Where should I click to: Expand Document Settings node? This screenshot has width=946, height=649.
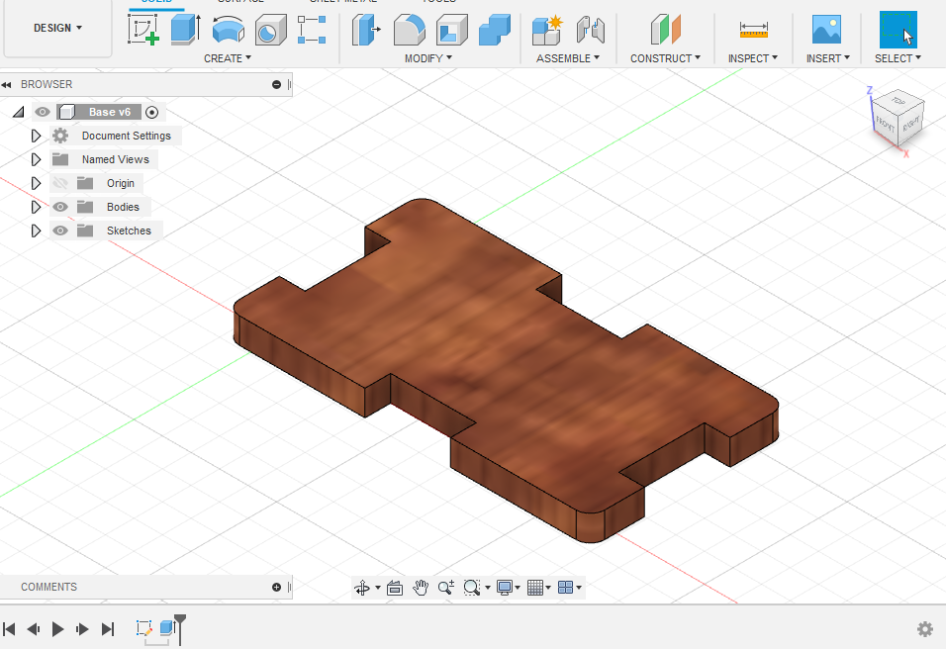pyautogui.click(x=36, y=136)
